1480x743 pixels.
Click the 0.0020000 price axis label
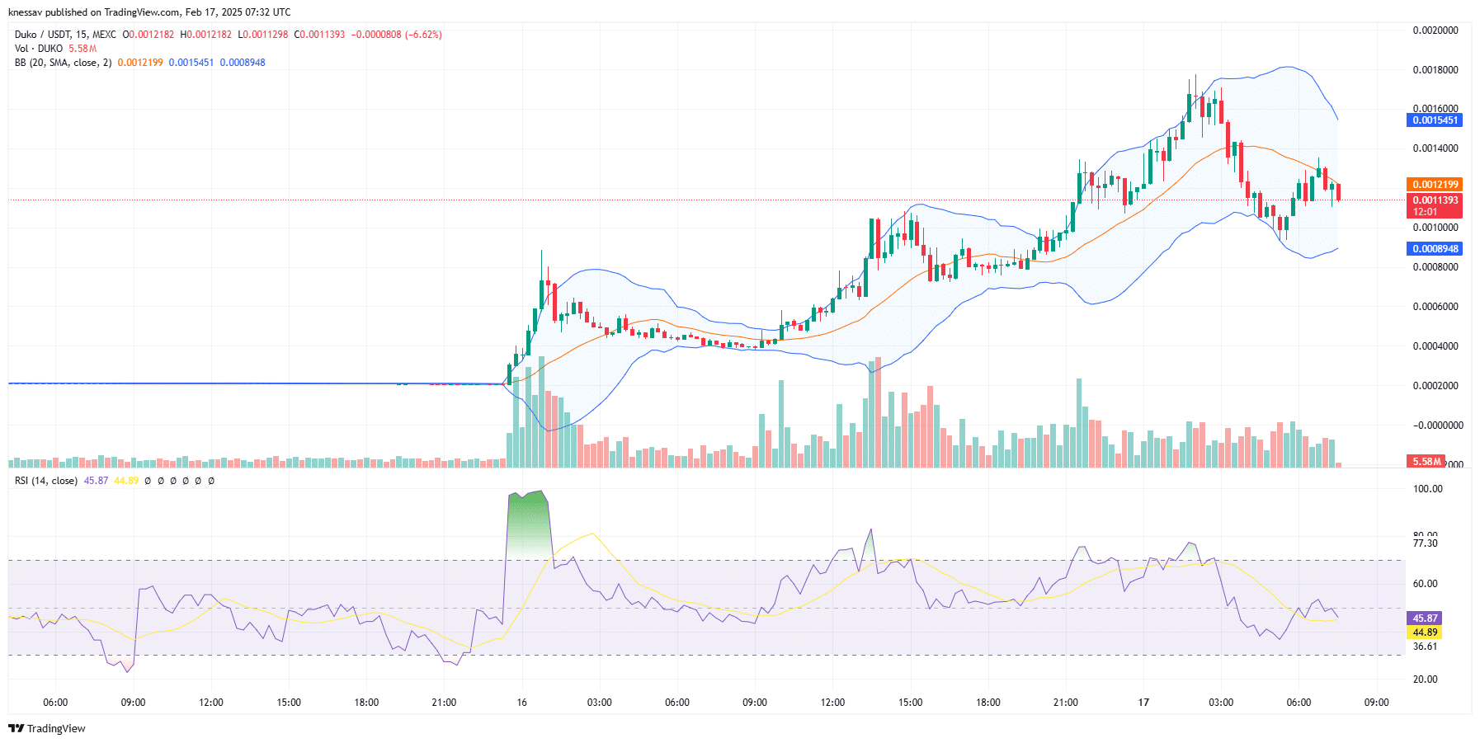click(x=1435, y=31)
